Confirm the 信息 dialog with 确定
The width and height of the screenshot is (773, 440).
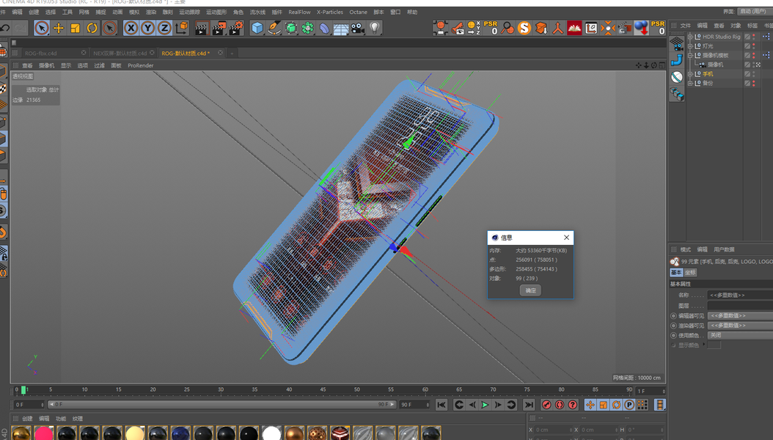pos(530,290)
